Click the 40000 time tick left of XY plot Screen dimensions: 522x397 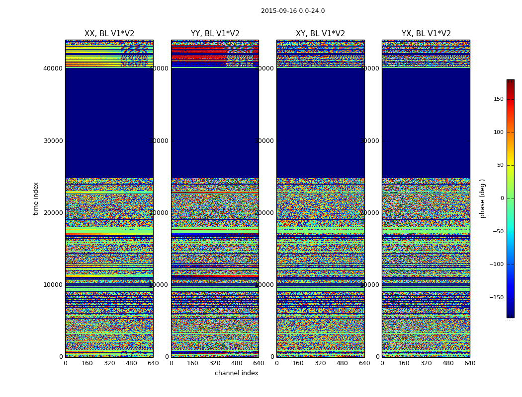[264, 68]
